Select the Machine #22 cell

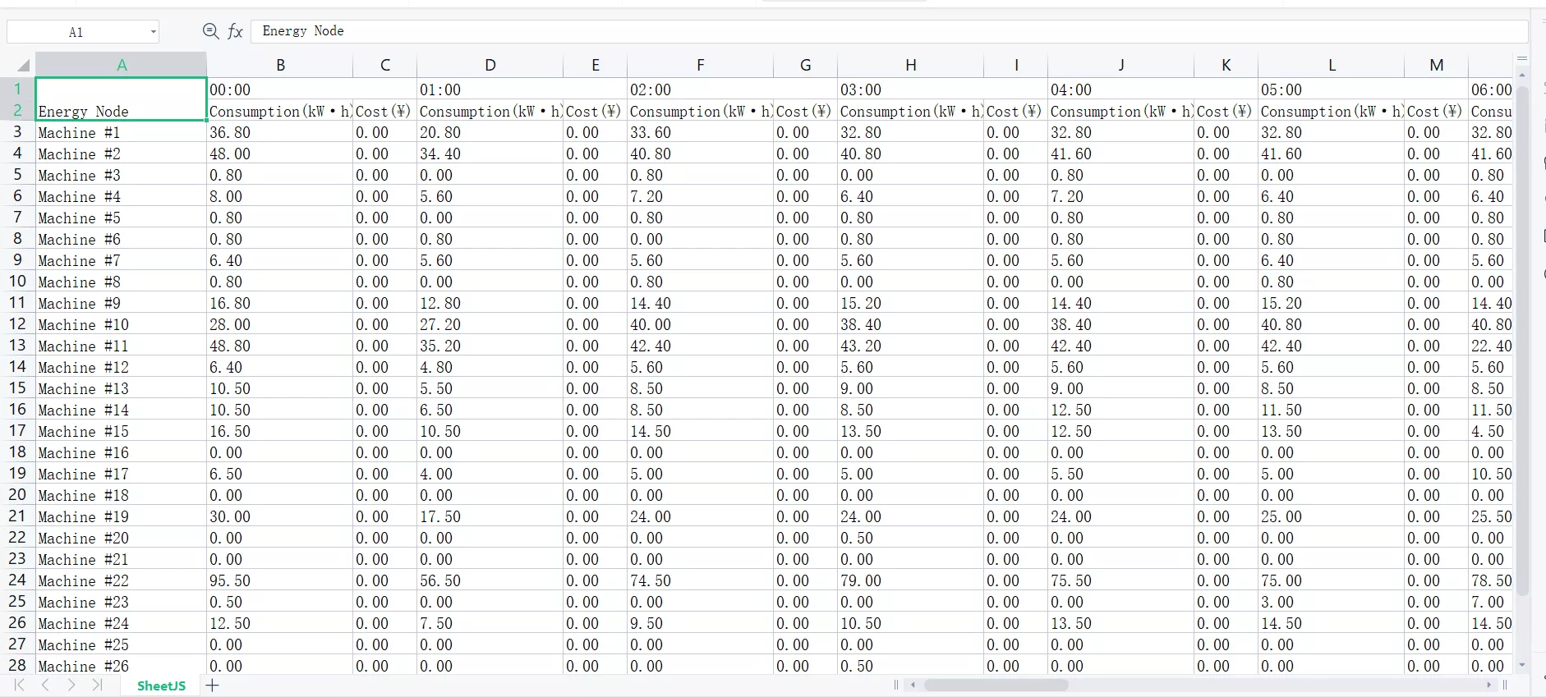point(121,580)
